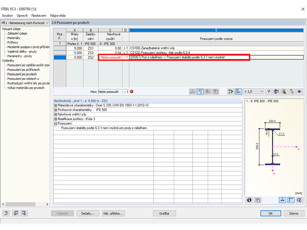The width and height of the screenshot is (307, 230).
Task: Click the blue funnel filter icon
Action: tap(269, 92)
